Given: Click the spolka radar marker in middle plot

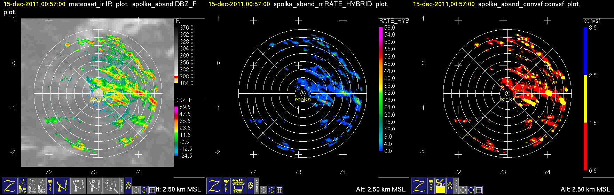Looking at the screenshot, I should click(303, 93).
